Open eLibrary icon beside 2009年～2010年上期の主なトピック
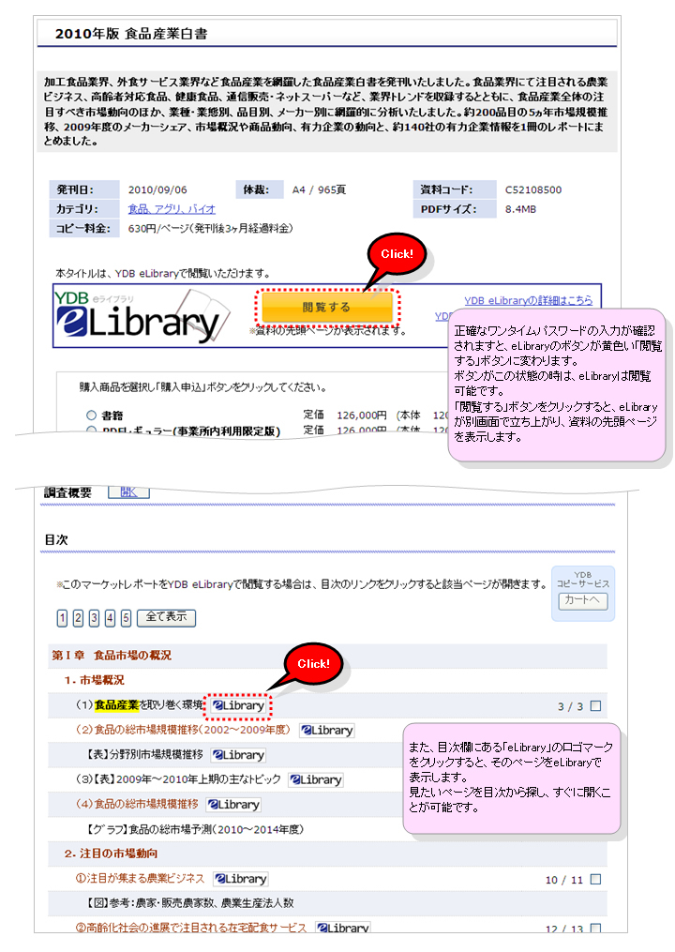This screenshot has width=675, height=952. tap(316, 779)
